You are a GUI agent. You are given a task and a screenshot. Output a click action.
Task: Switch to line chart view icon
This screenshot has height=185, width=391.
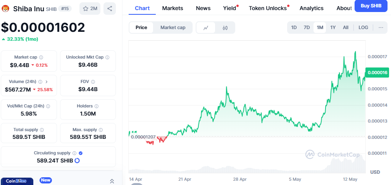pos(206,28)
